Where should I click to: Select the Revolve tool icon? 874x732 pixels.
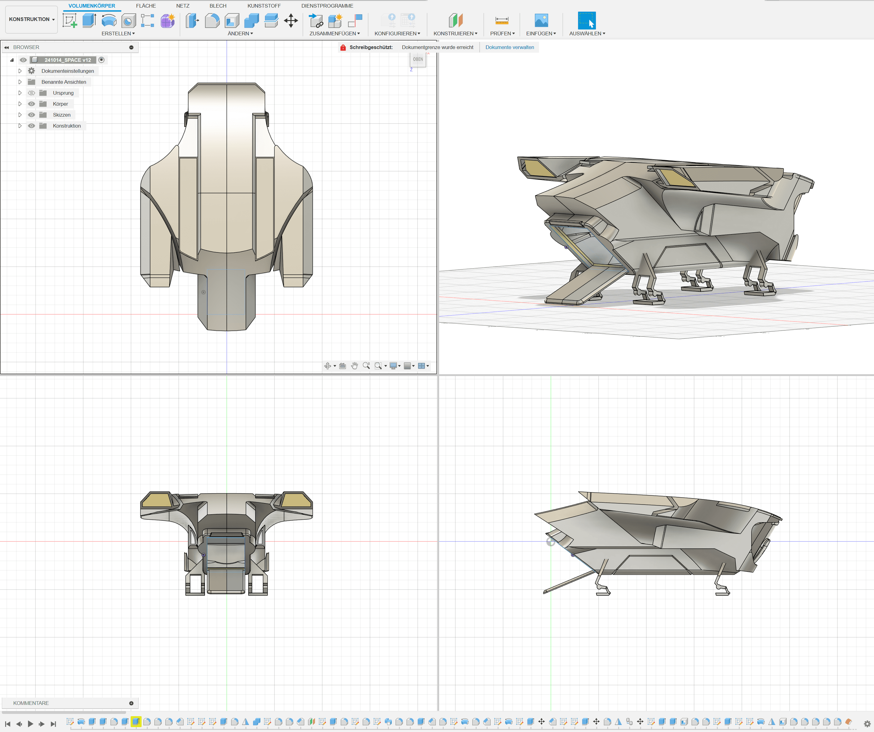(x=109, y=20)
